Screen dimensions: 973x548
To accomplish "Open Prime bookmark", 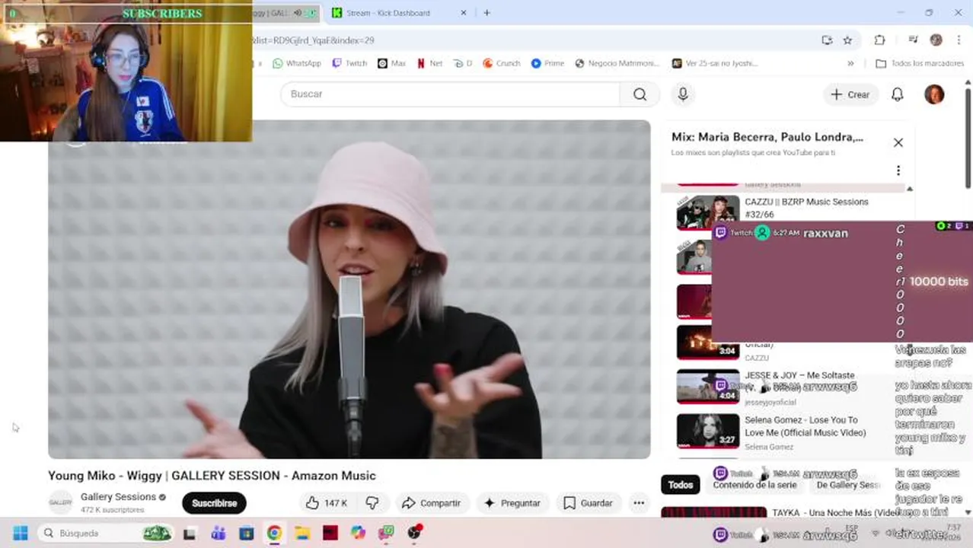I will 548,63.
